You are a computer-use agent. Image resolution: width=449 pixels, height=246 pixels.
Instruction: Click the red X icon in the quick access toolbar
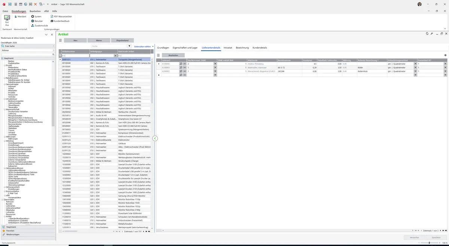pyautogui.click(x=36, y=4)
